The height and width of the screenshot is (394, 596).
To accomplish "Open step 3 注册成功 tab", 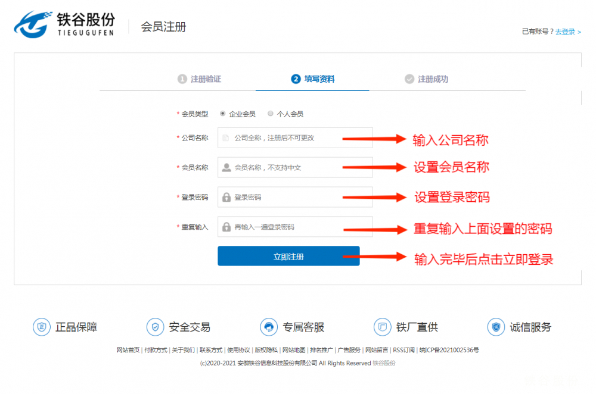I will click(426, 79).
